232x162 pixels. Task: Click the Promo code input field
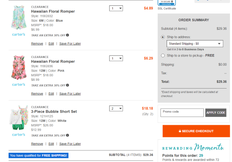182,113
